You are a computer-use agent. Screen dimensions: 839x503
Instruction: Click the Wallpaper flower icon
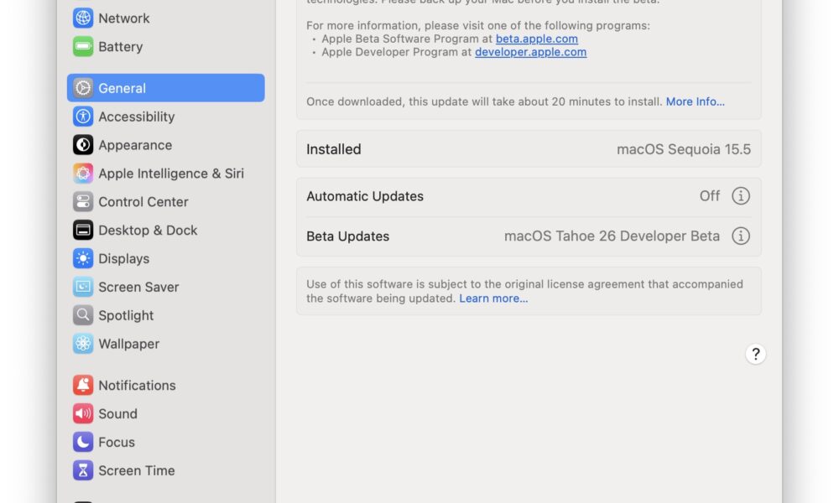point(83,344)
